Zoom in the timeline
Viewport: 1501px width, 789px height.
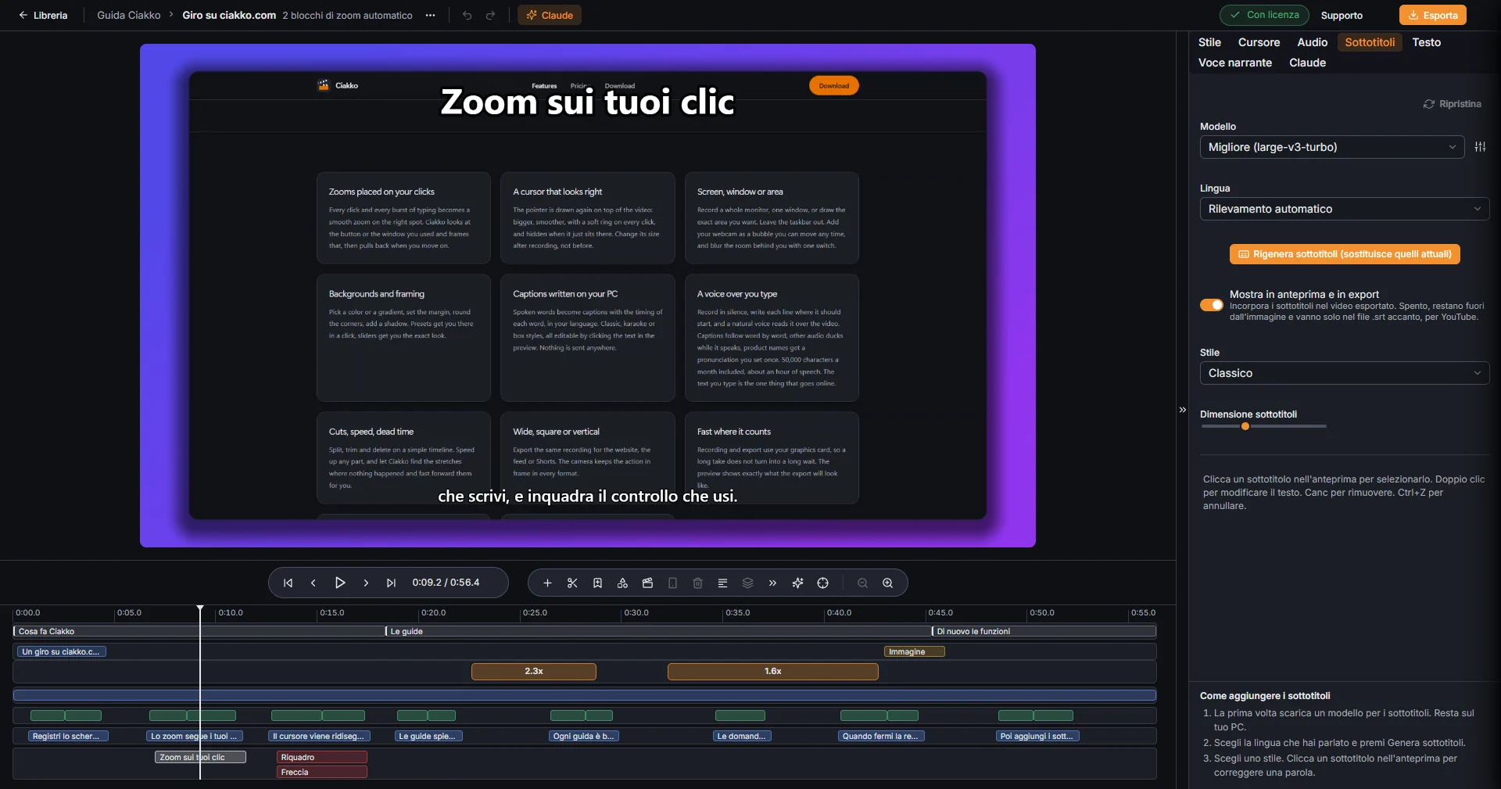887,583
